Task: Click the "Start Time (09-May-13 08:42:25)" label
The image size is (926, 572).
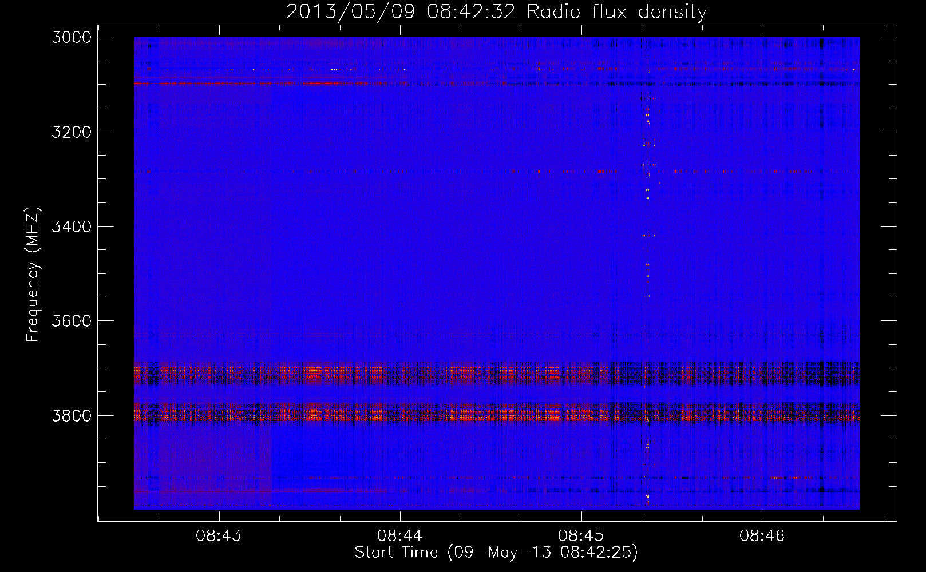Action: (496, 553)
